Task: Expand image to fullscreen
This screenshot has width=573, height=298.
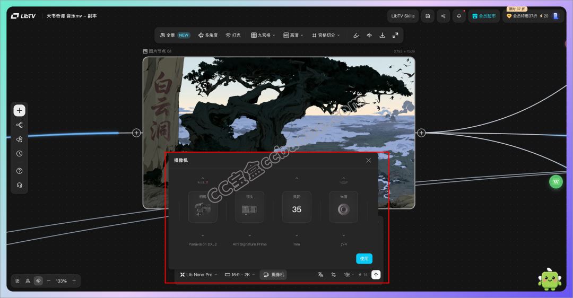Action: point(395,36)
